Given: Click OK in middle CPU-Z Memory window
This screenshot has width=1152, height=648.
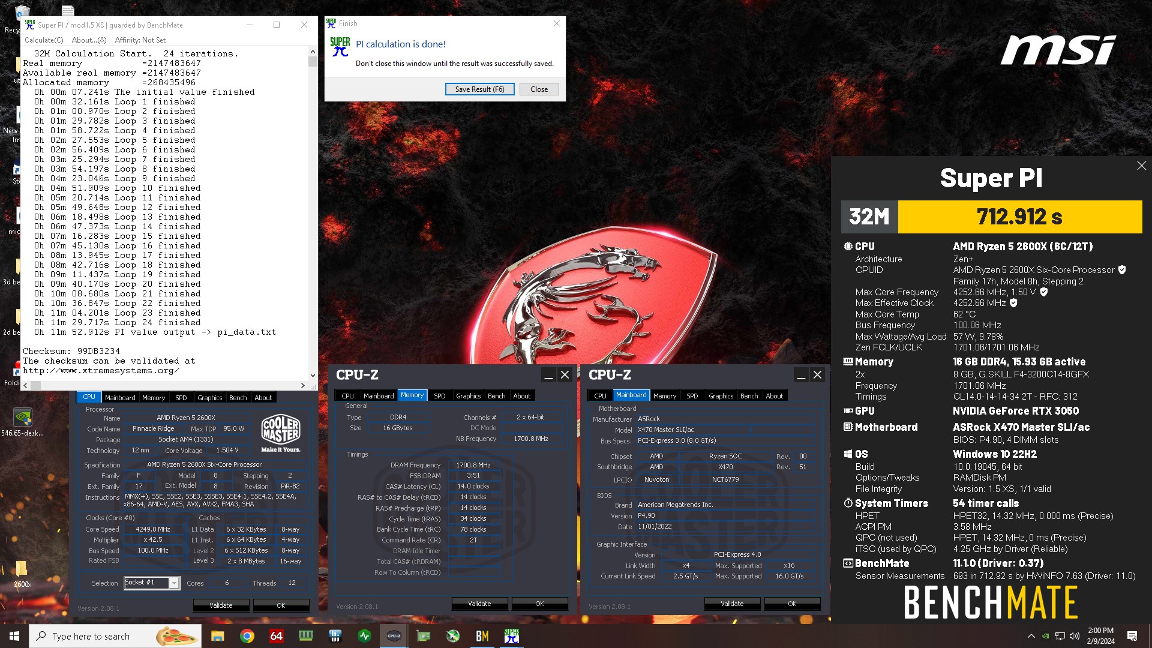Looking at the screenshot, I should click(539, 604).
